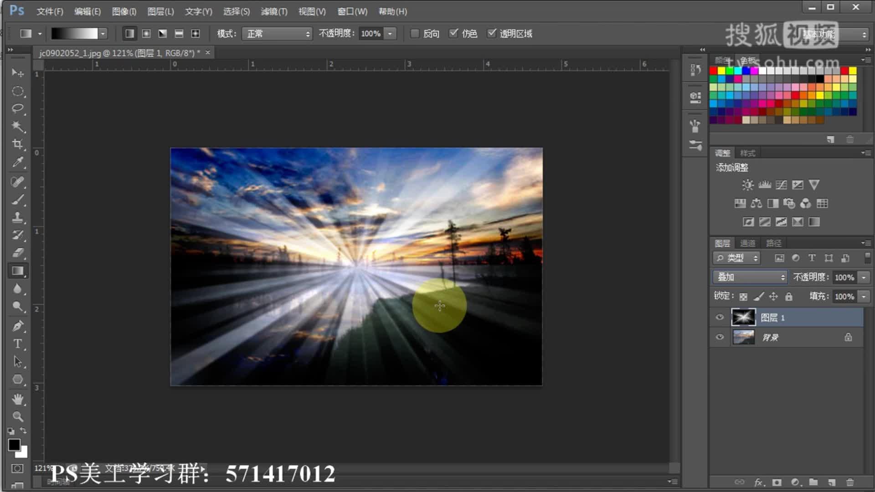The width and height of the screenshot is (875, 492).
Task: Delete layer via trash icon
Action: (850, 482)
